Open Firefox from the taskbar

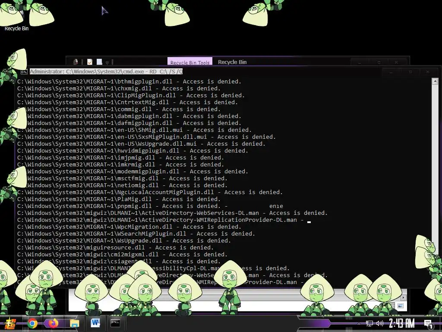tap(53, 323)
